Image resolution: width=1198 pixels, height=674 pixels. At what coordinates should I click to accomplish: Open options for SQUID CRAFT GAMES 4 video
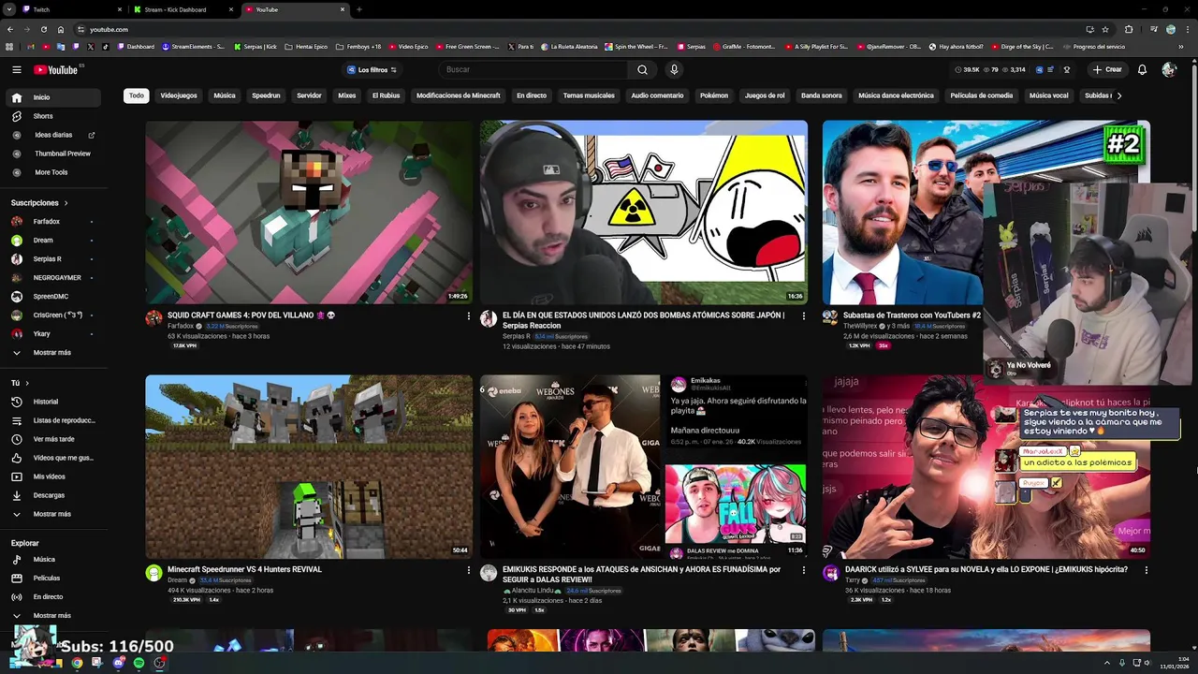coord(469,316)
